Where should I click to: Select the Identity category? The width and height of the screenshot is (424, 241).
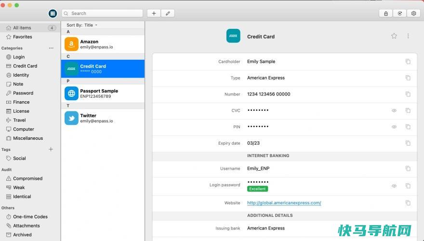30,75
